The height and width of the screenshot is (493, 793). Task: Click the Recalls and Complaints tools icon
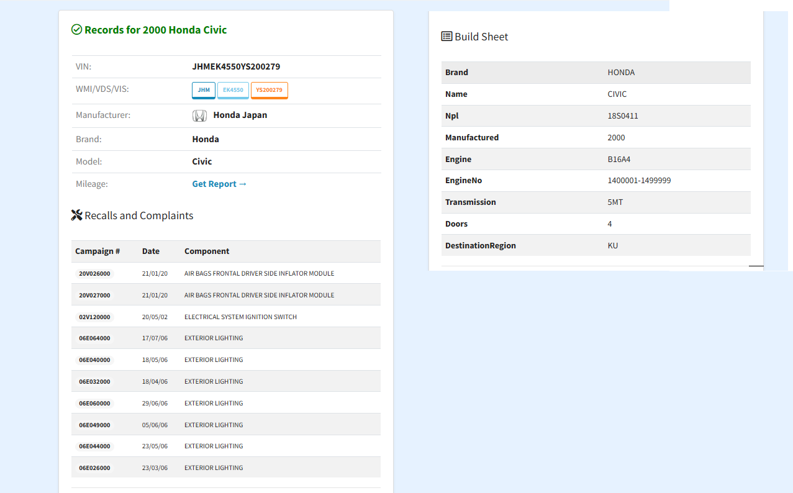click(77, 215)
